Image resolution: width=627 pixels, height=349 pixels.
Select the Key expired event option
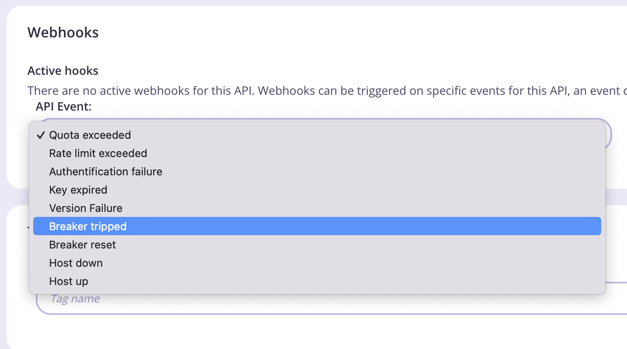pos(78,189)
